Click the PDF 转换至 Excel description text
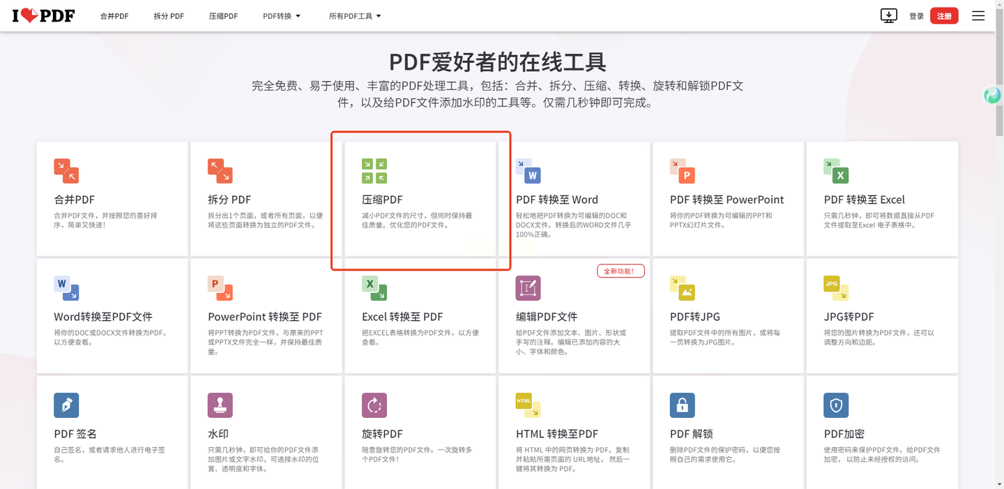 879,220
